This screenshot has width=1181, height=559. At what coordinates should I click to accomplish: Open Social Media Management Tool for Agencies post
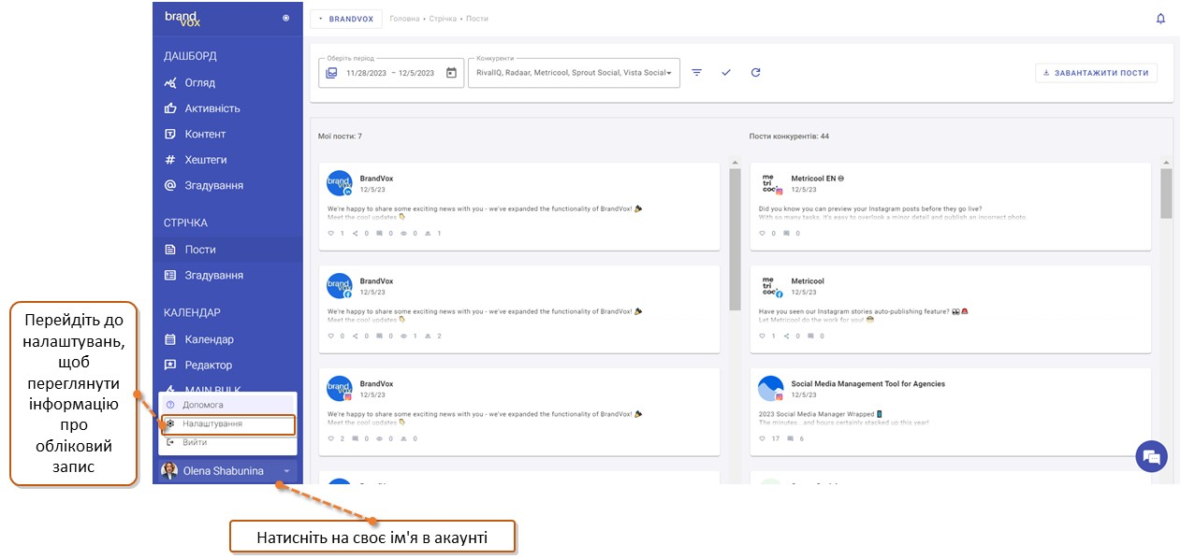[x=868, y=384]
